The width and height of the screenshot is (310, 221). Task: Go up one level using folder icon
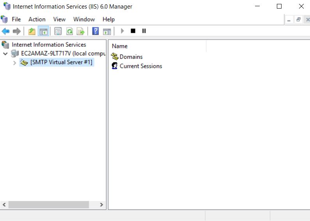pos(32,31)
